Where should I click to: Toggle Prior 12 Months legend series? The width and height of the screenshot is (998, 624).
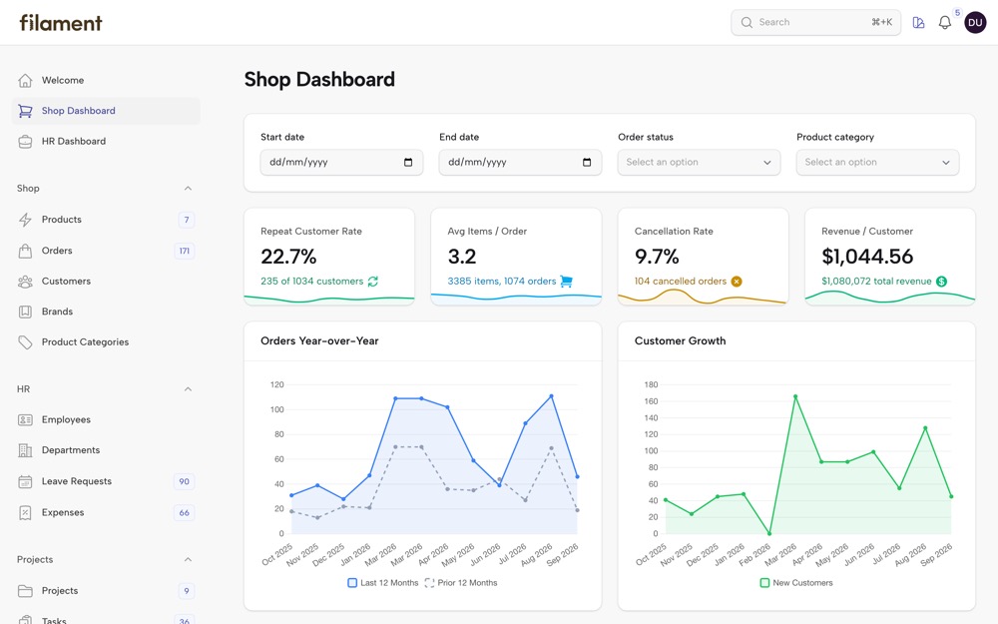461,583
